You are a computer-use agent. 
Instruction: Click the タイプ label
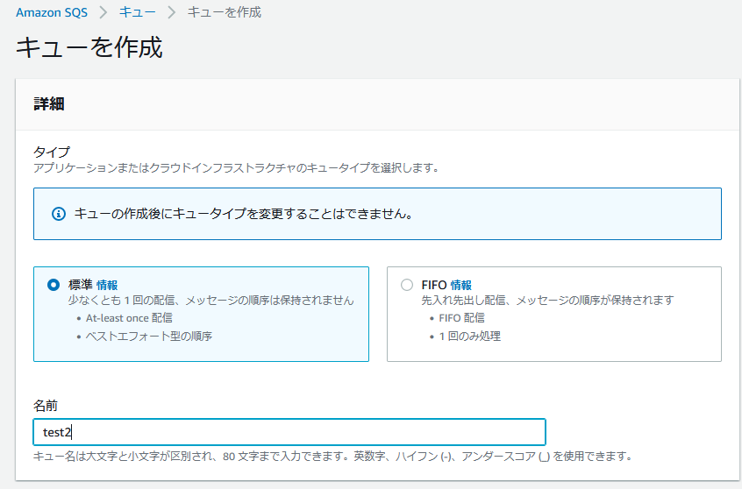tap(52, 152)
